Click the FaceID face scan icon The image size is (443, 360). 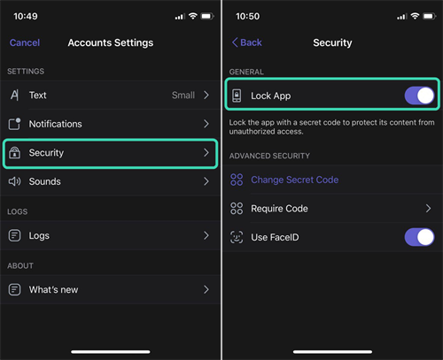pyautogui.click(x=237, y=237)
